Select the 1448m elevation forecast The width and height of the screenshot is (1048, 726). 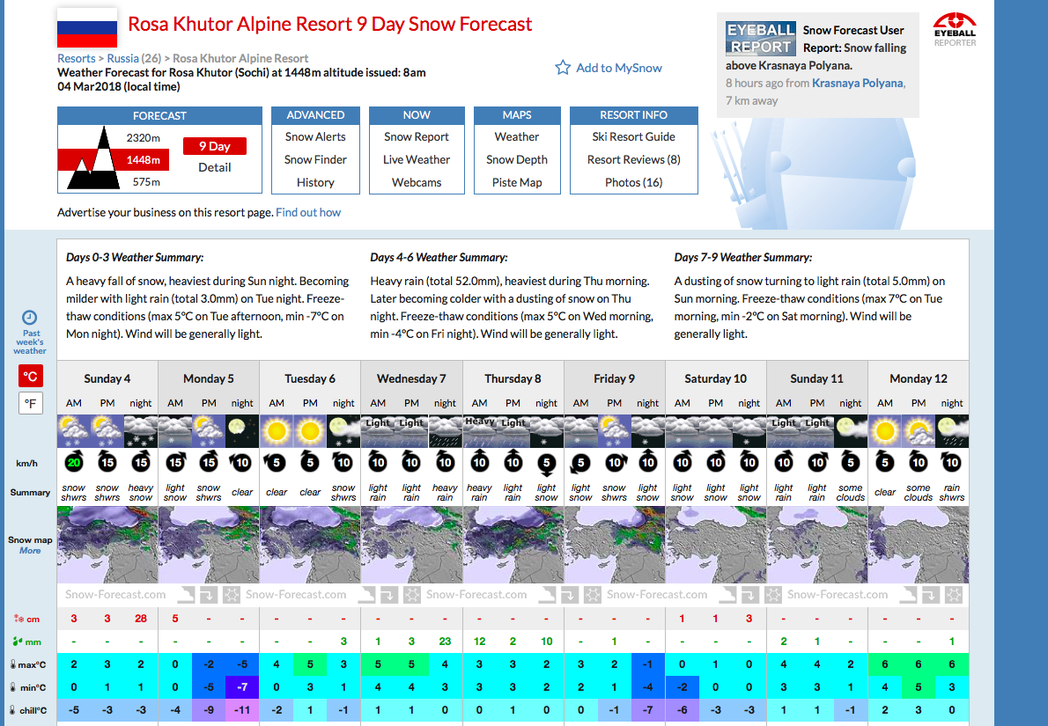click(143, 159)
